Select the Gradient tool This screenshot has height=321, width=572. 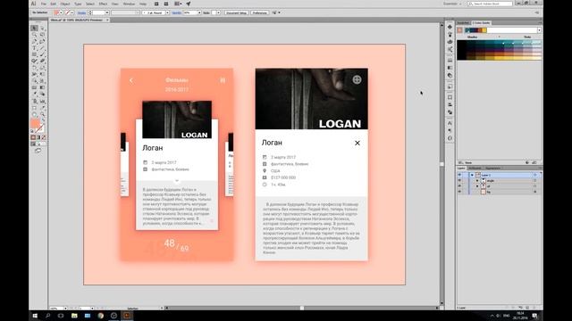[43, 87]
